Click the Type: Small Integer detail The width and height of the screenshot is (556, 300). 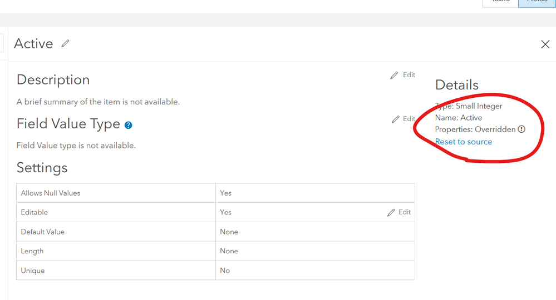(x=469, y=106)
